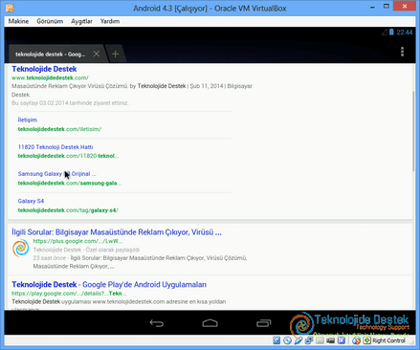Click the Right Control host key label
The image size is (420, 350).
click(x=388, y=340)
